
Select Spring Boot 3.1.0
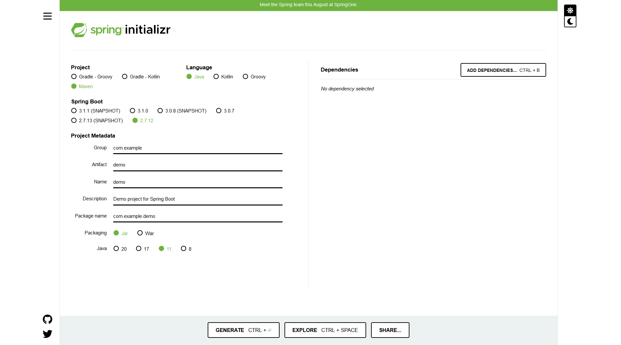tap(139, 111)
